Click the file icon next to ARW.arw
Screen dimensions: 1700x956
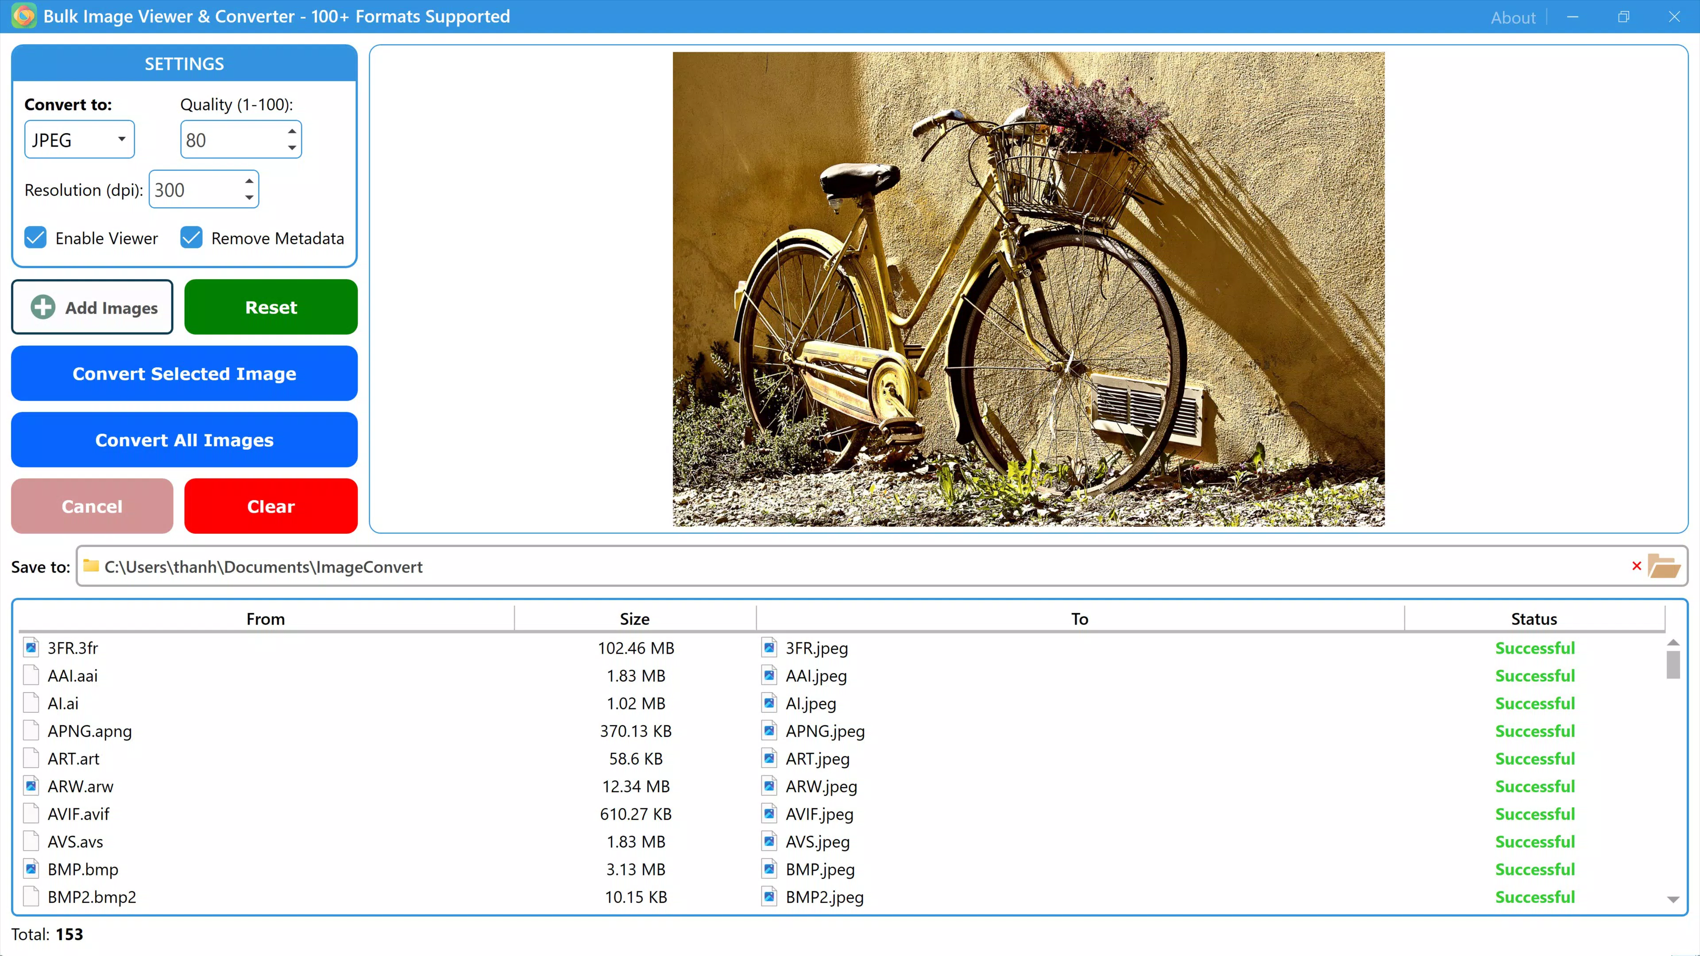(31, 786)
